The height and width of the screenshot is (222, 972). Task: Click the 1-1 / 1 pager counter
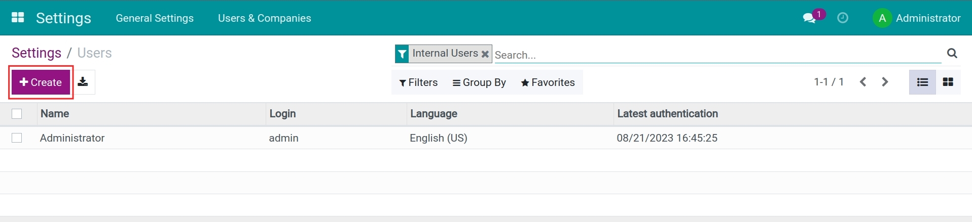point(829,82)
